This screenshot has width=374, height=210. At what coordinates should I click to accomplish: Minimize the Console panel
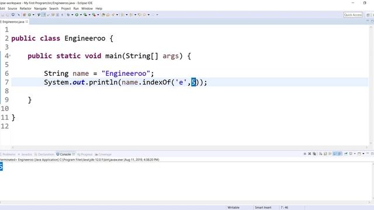point(368,153)
